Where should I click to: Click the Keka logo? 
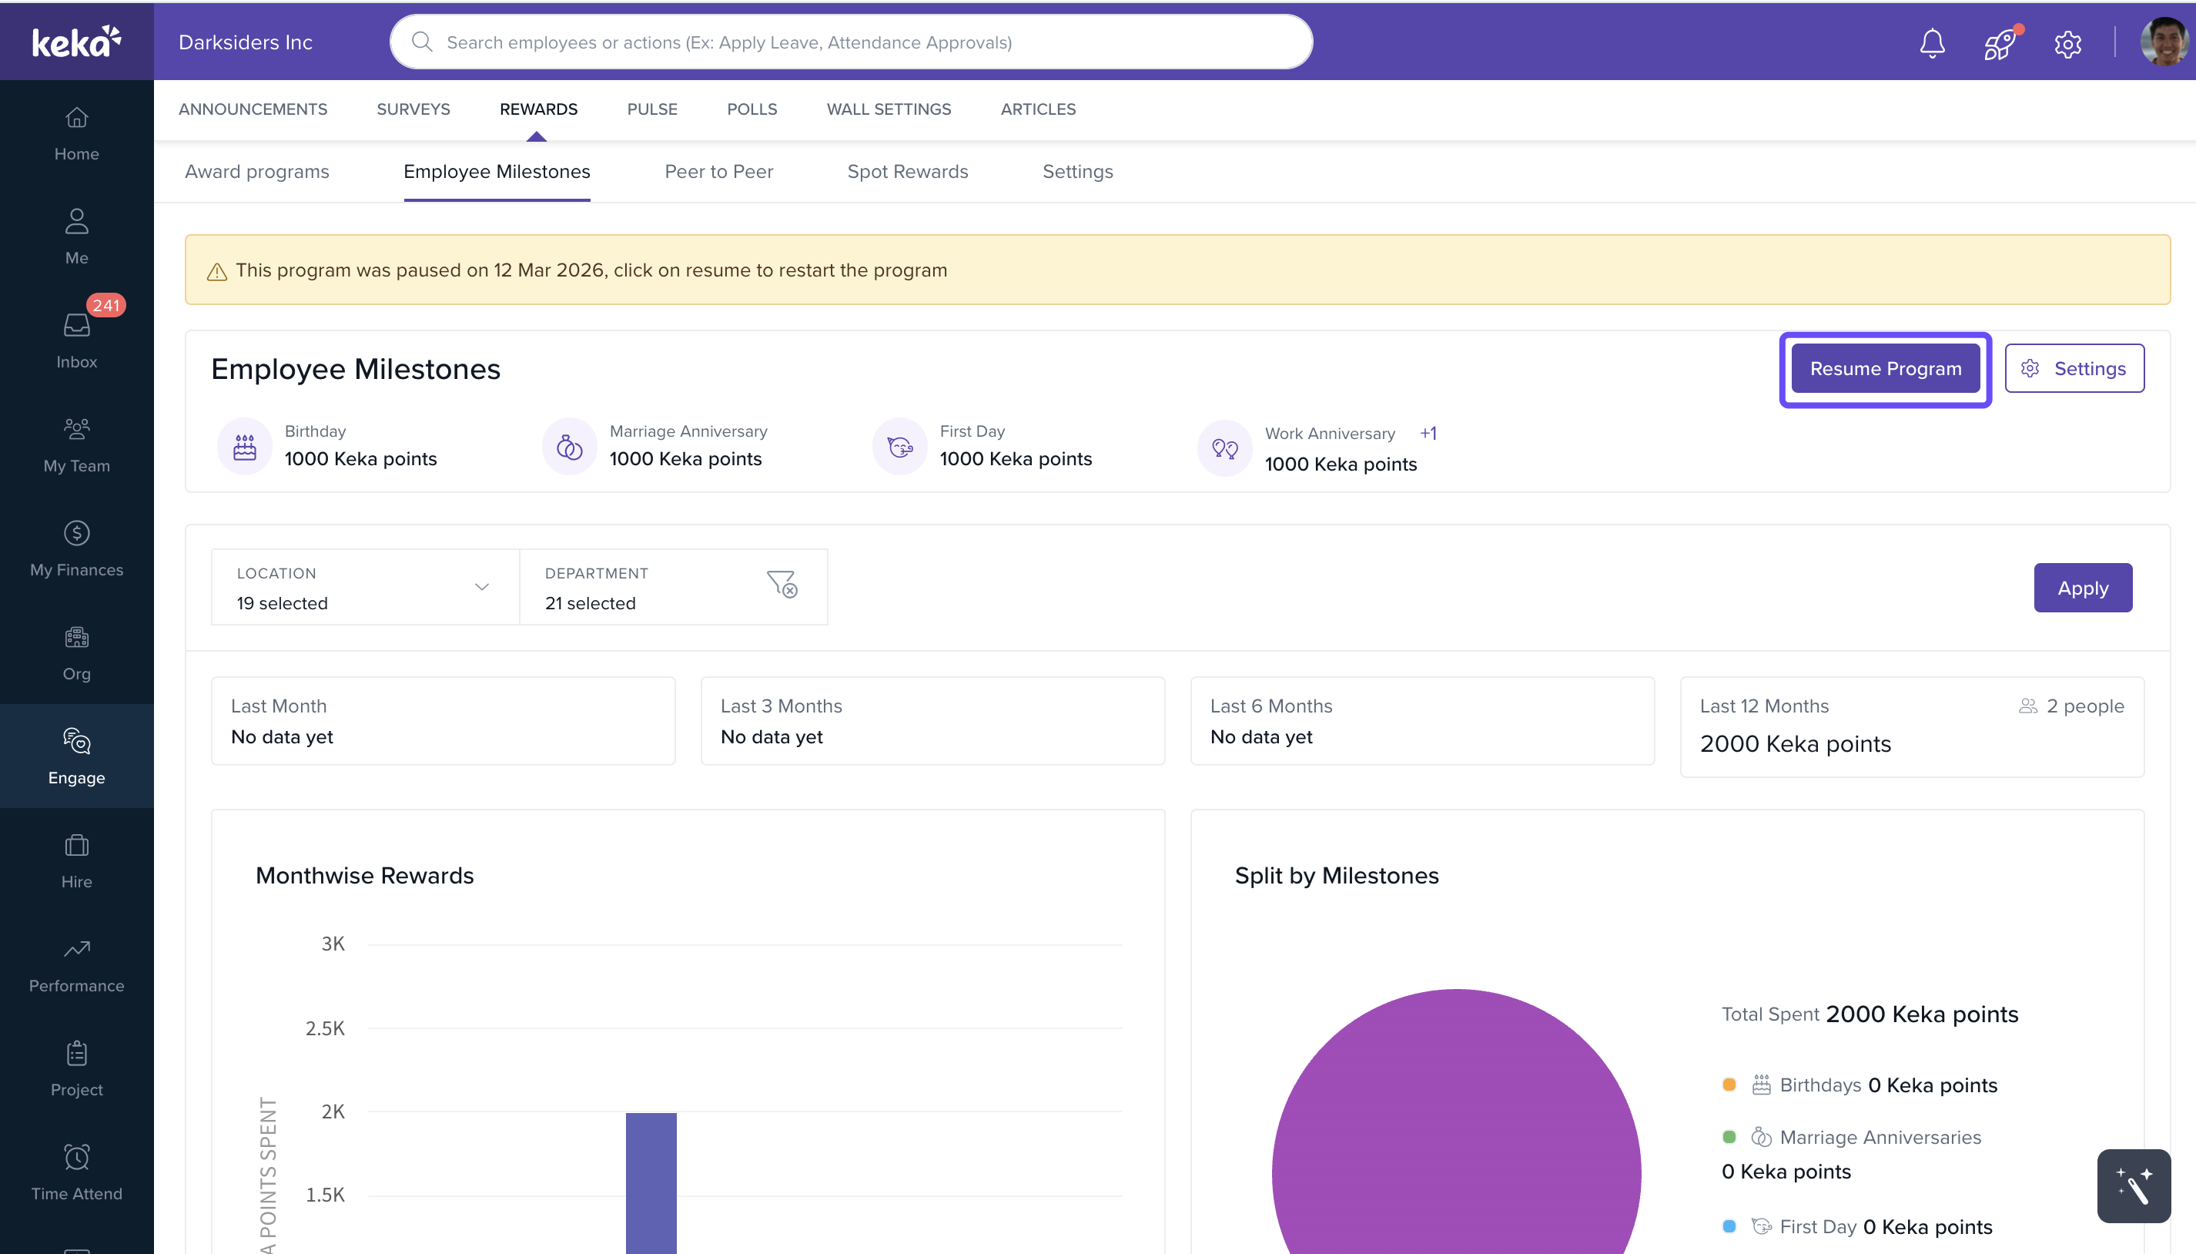tap(77, 42)
